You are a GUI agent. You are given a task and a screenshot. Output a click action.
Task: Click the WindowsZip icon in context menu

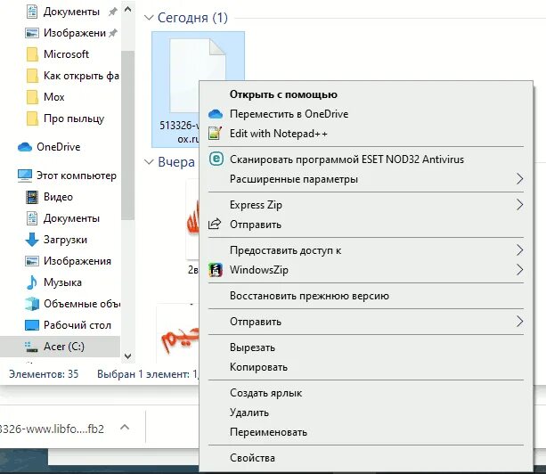tap(216, 270)
